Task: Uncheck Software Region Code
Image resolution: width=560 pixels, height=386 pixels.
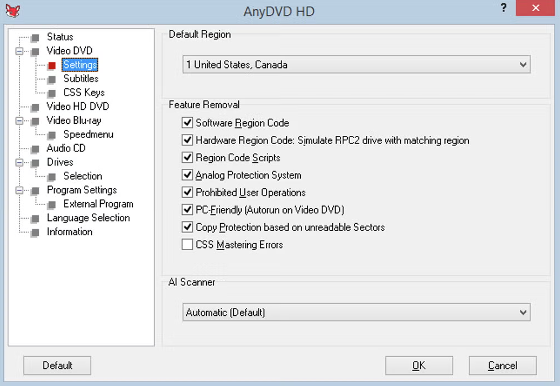Action: pyautogui.click(x=187, y=123)
